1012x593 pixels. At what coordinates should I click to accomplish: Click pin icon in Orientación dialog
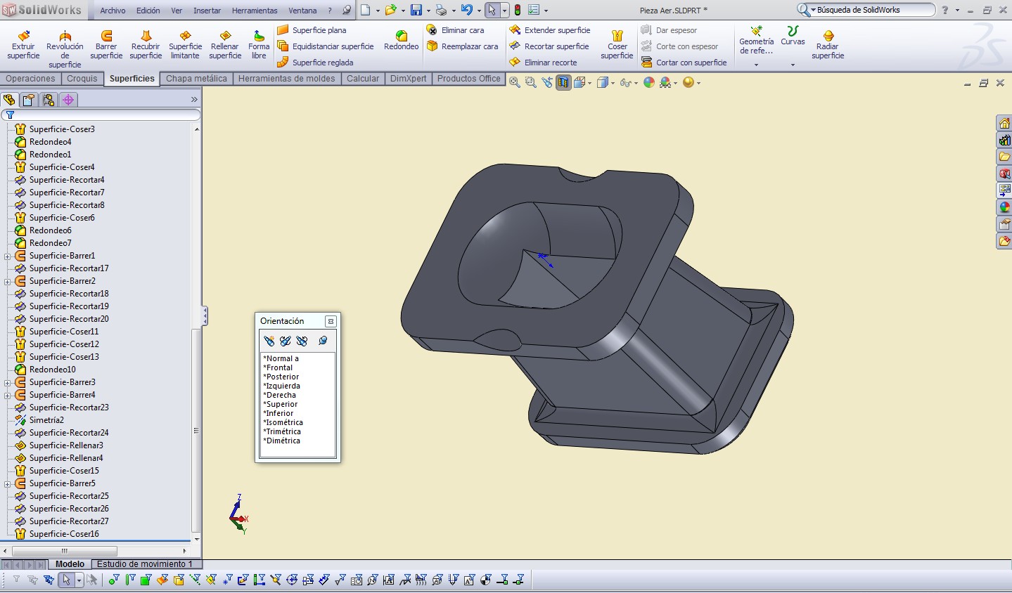(x=323, y=341)
